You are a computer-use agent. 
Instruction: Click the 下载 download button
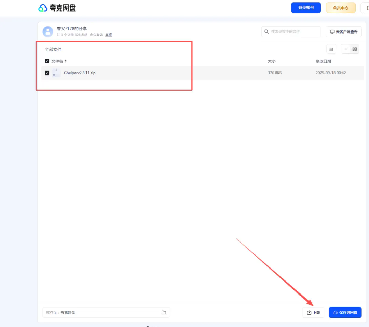[313, 312]
